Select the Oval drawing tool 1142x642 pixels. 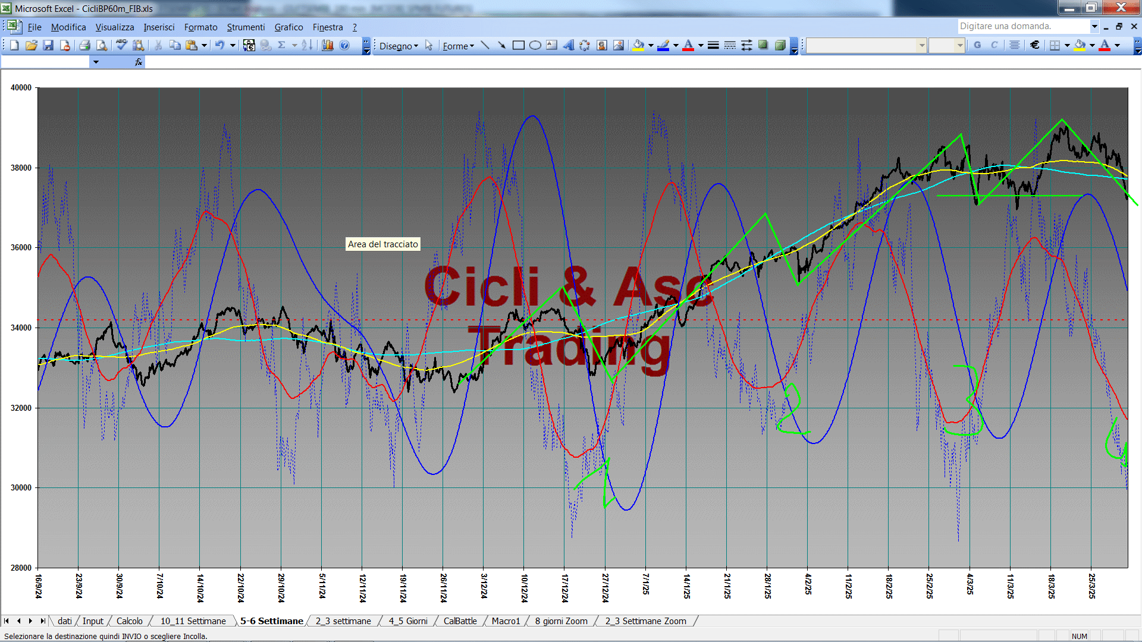pos(535,45)
